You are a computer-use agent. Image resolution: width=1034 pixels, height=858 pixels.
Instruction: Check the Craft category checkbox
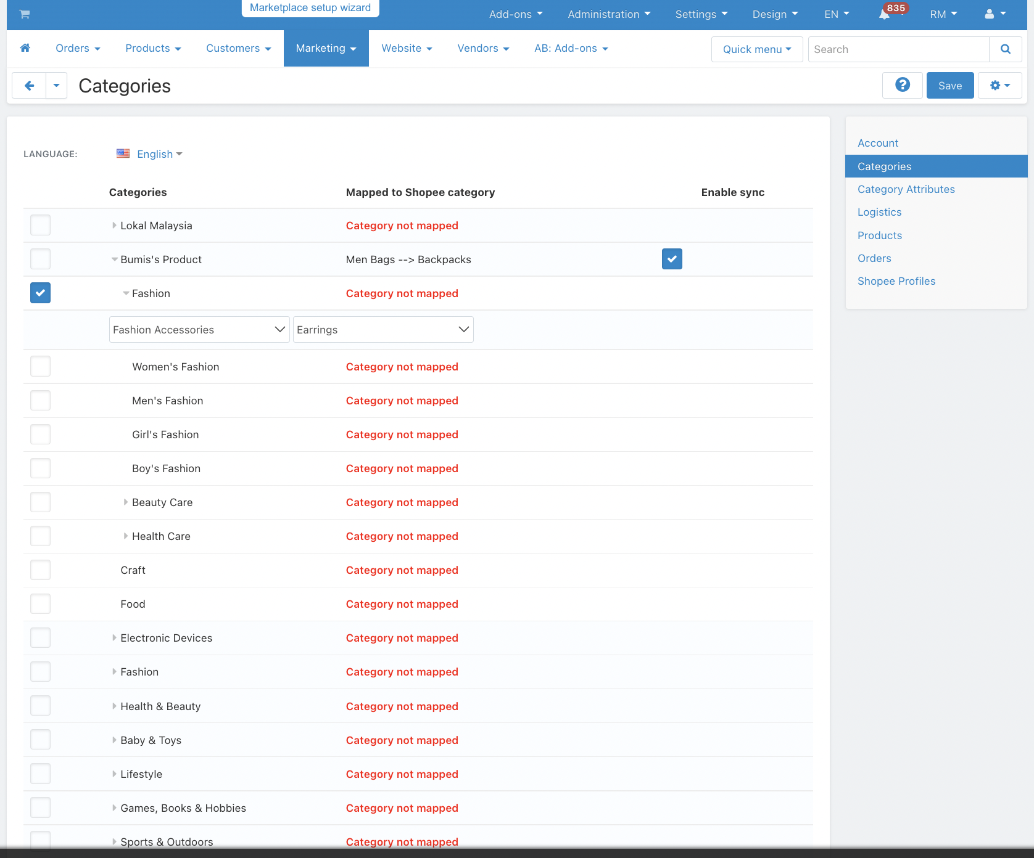tap(40, 570)
